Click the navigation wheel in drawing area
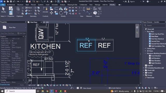This screenshot has width=166, height=93. coord(137,27)
